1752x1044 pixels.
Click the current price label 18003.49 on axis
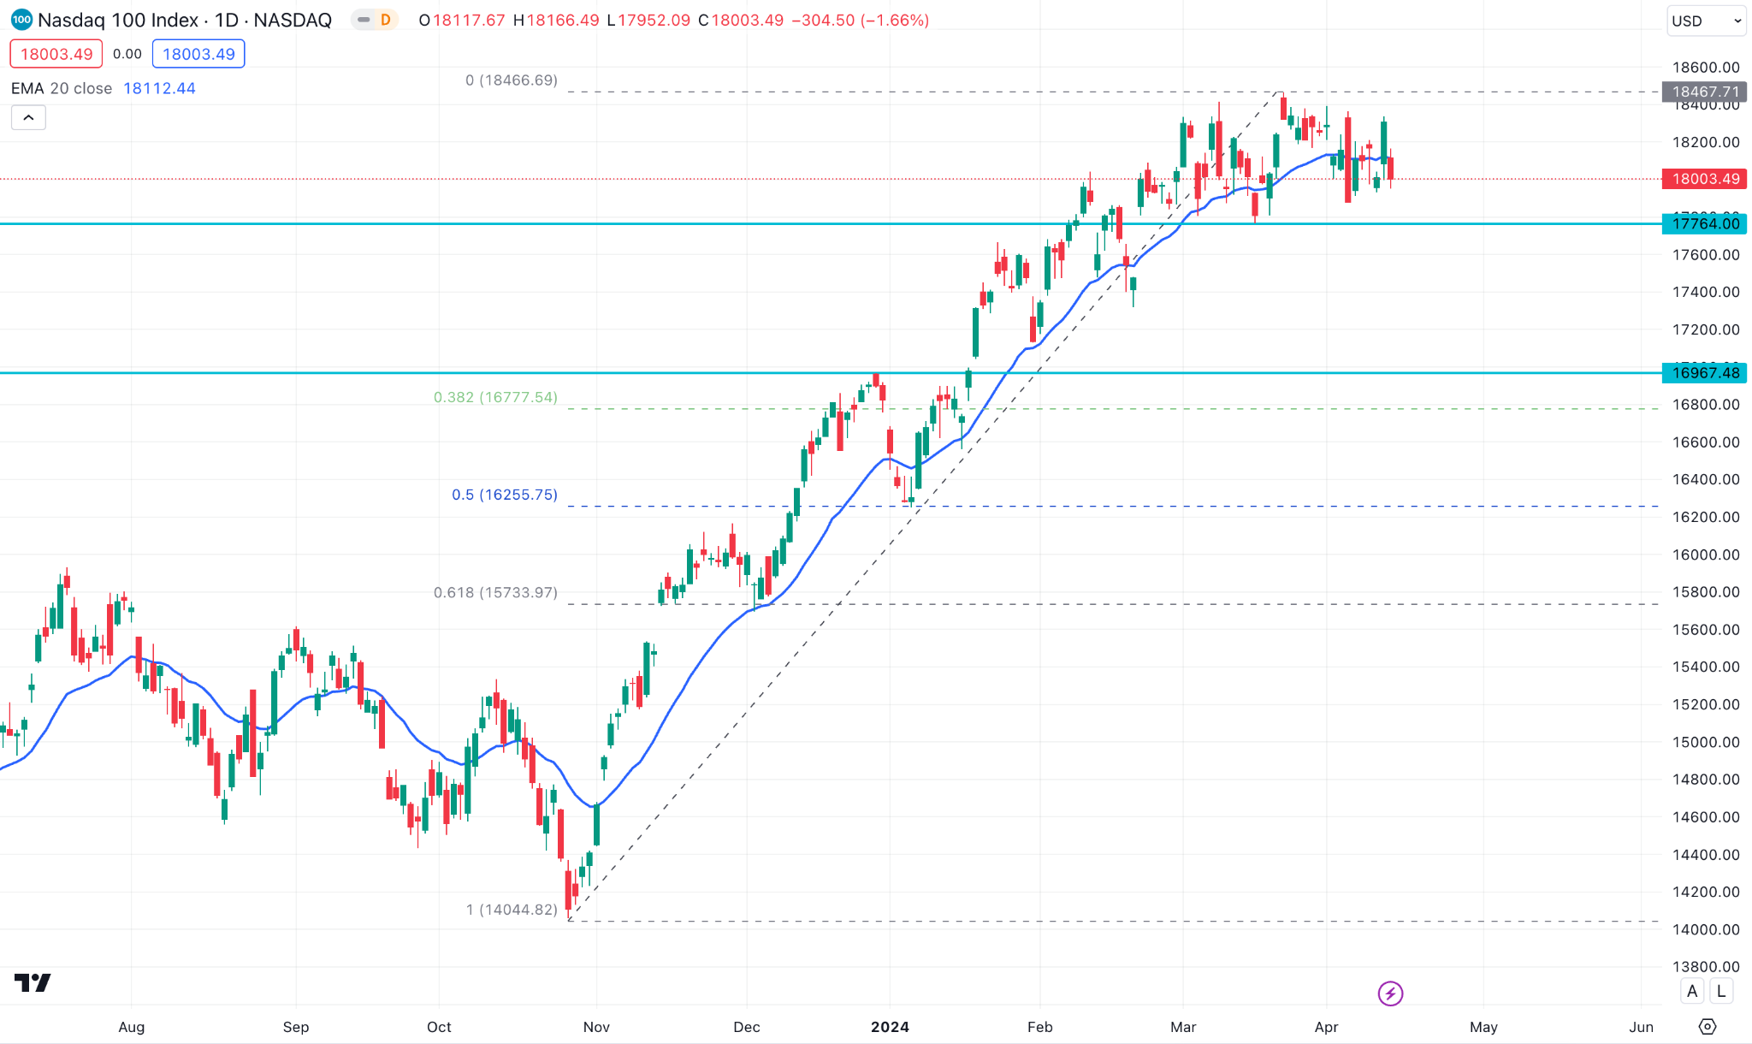point(1705,179)
